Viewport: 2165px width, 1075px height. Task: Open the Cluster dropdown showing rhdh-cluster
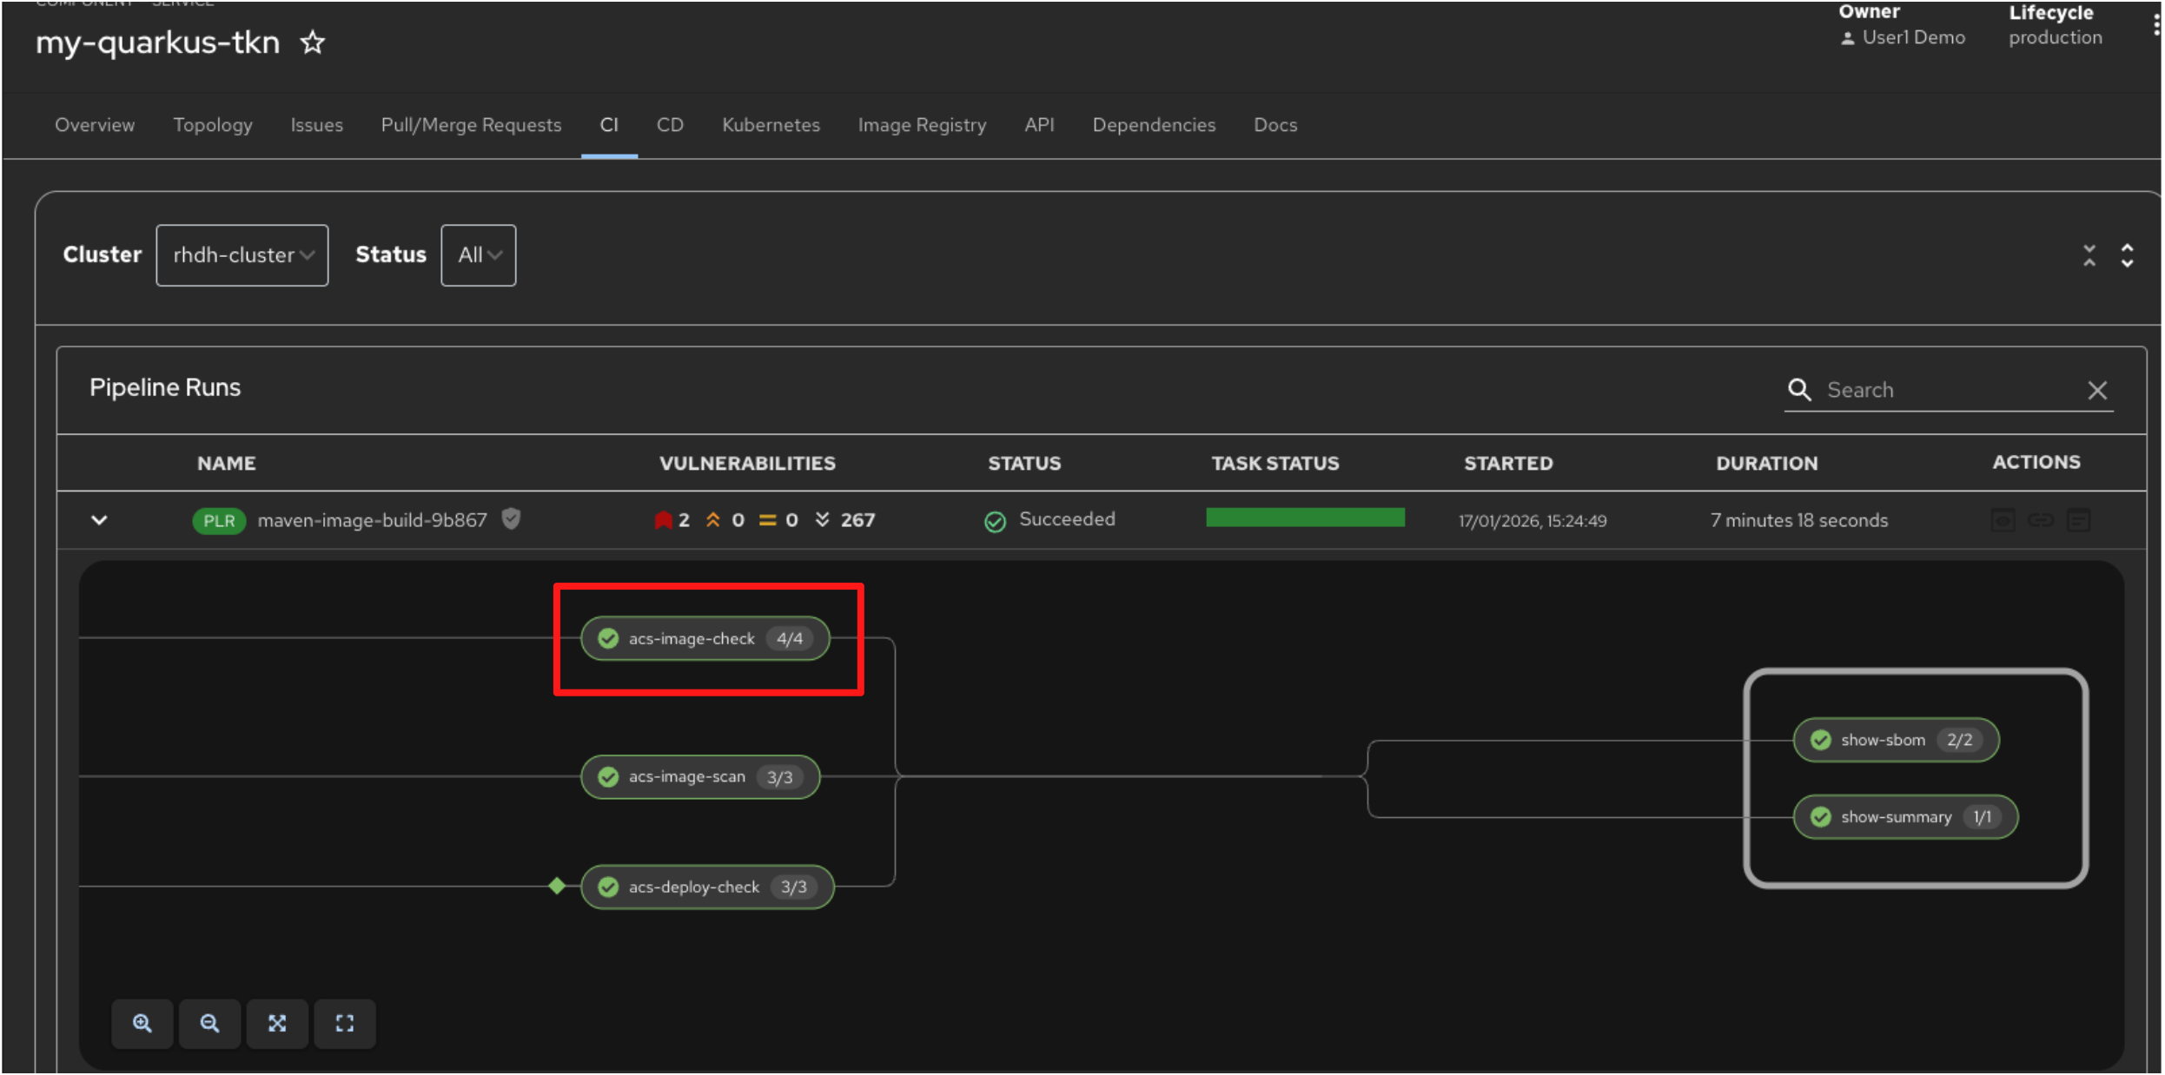(242, 254)
